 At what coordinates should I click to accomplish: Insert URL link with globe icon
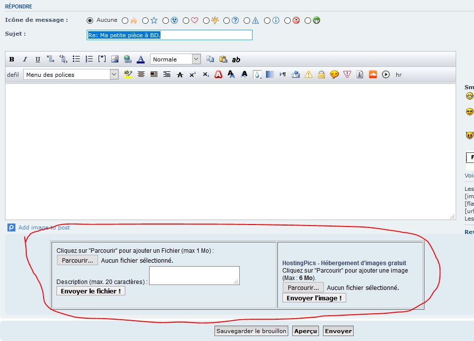click(x=128, y=59)
